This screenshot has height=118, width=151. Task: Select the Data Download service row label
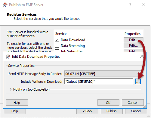pos(73,40)
